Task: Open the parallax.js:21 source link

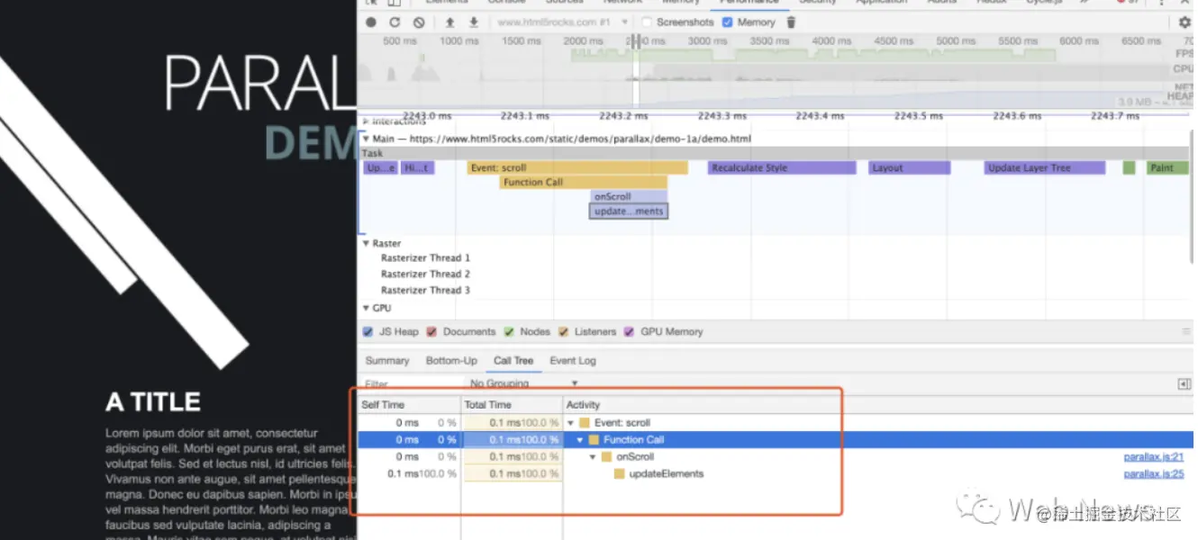Action: [x=1154, y=457]
